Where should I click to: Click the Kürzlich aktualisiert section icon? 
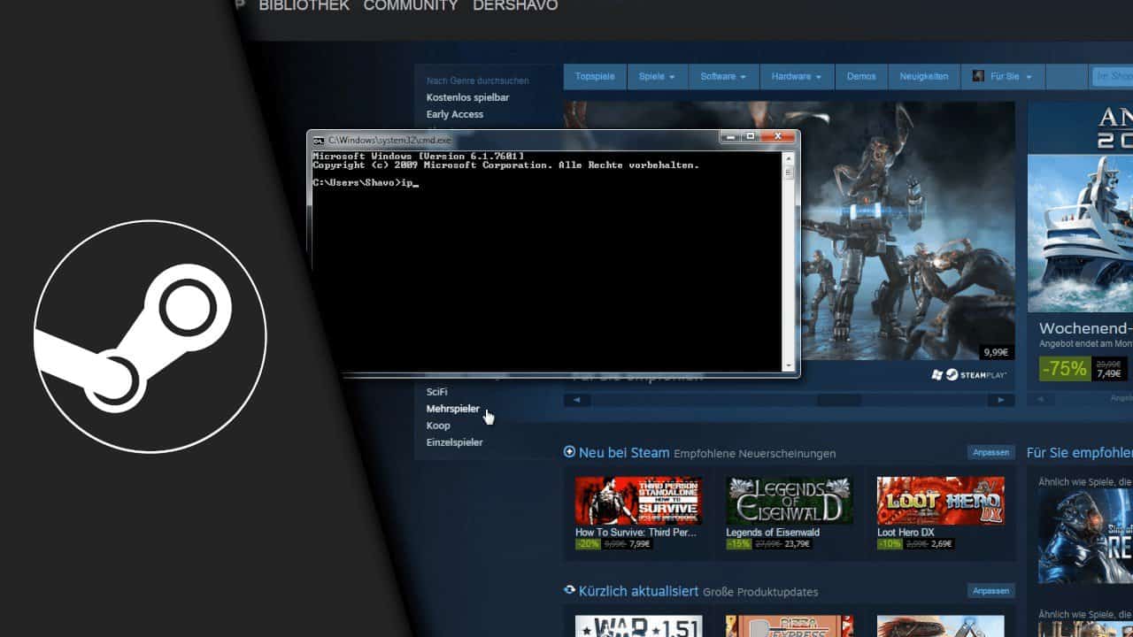(569, 590)
